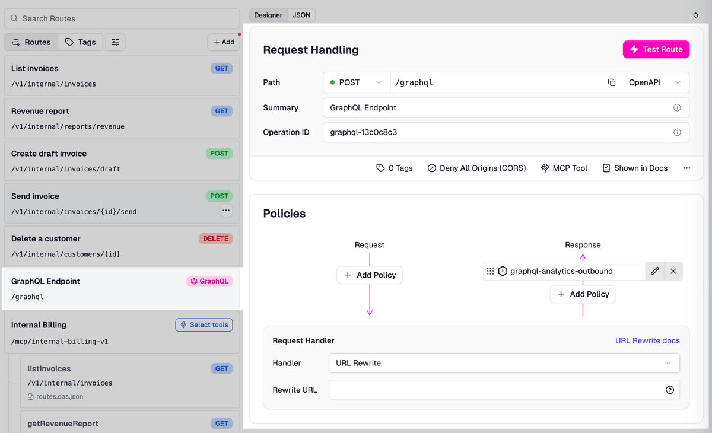The height and width of the screenshot is (433, 712).
Task: Copy the /graphql path with copy icon
Action: 612,82
